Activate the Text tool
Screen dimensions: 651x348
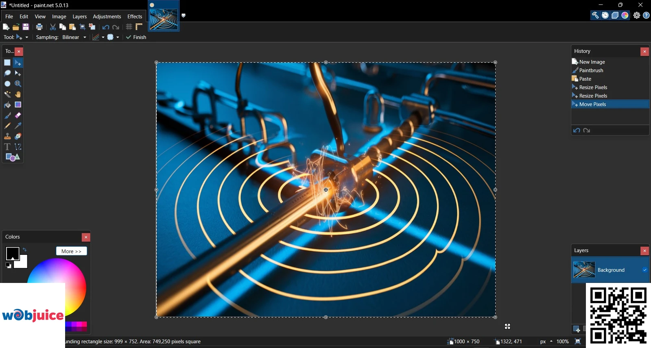tap(7, 147)
